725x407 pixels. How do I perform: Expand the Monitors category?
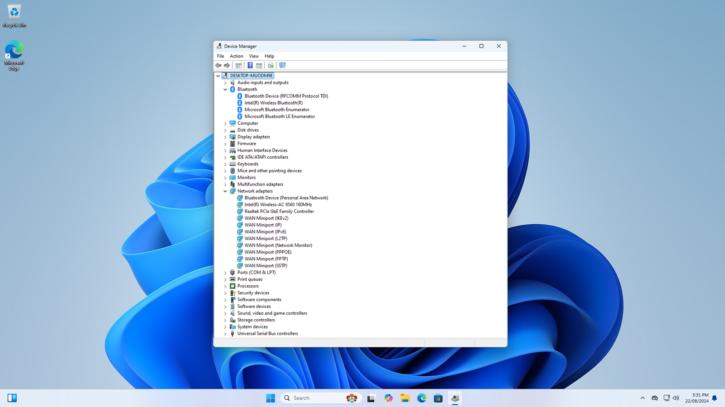tap(225, 178)
